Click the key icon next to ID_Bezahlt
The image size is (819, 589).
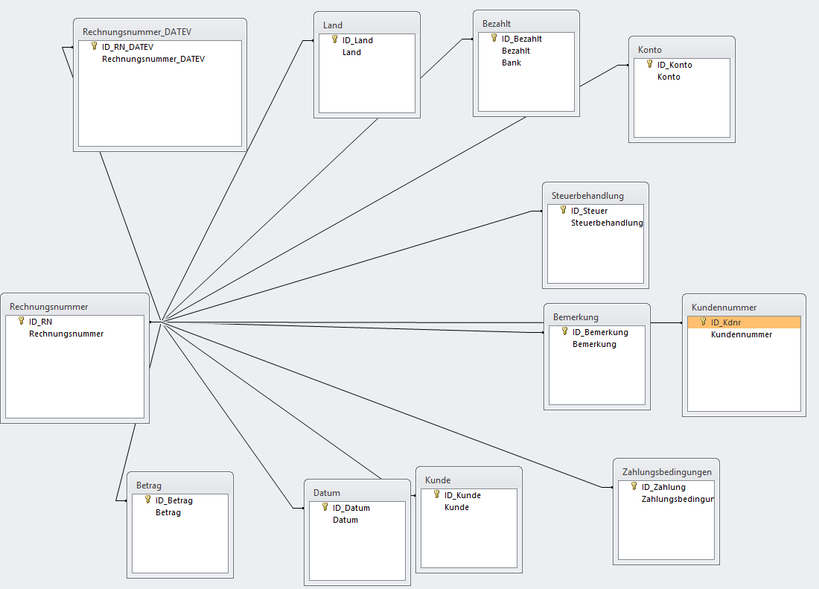(x=494, y=38)
